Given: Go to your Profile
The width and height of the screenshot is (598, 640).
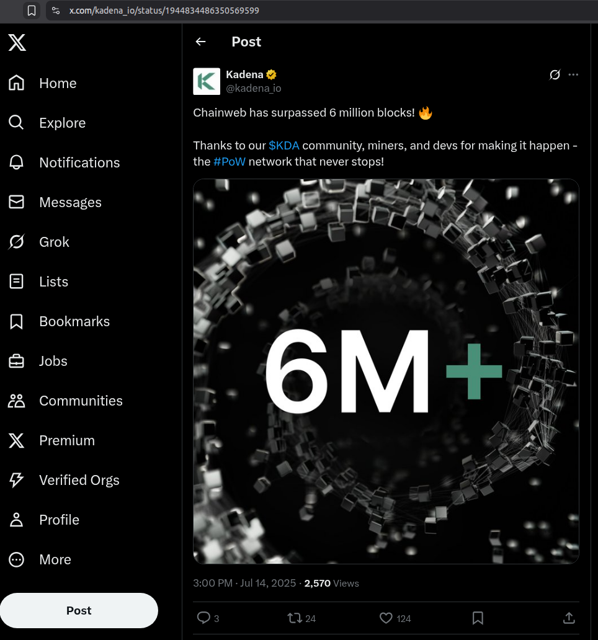Looking at the screenshot, I should click(x=43, y=520).
